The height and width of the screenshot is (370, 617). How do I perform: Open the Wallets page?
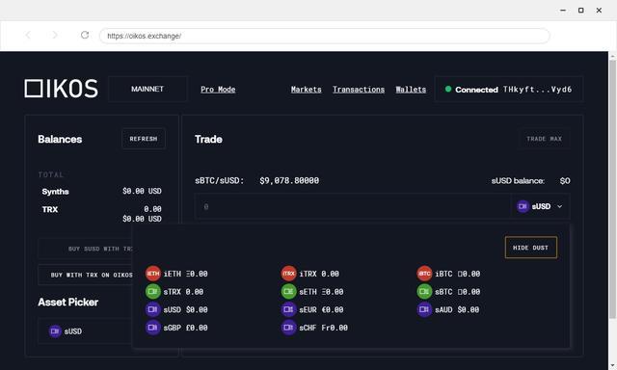click(x=411, y=90)
